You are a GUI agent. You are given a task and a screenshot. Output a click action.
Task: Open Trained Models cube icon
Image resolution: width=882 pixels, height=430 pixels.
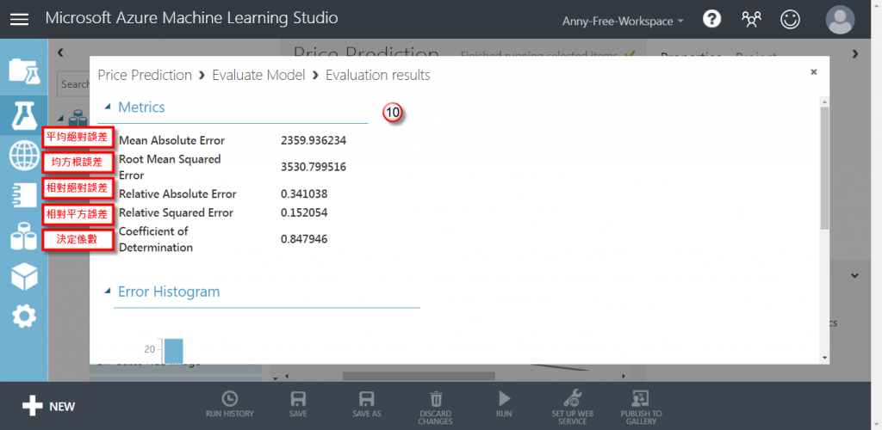(23, 277)
